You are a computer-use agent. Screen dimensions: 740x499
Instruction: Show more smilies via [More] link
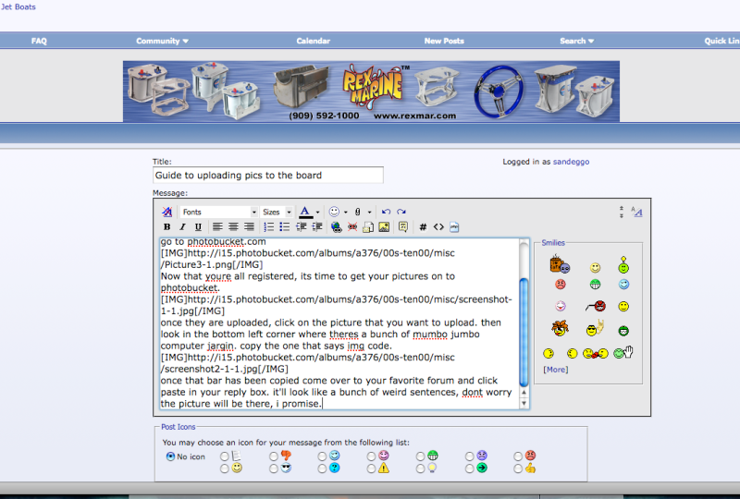[556, 370]
